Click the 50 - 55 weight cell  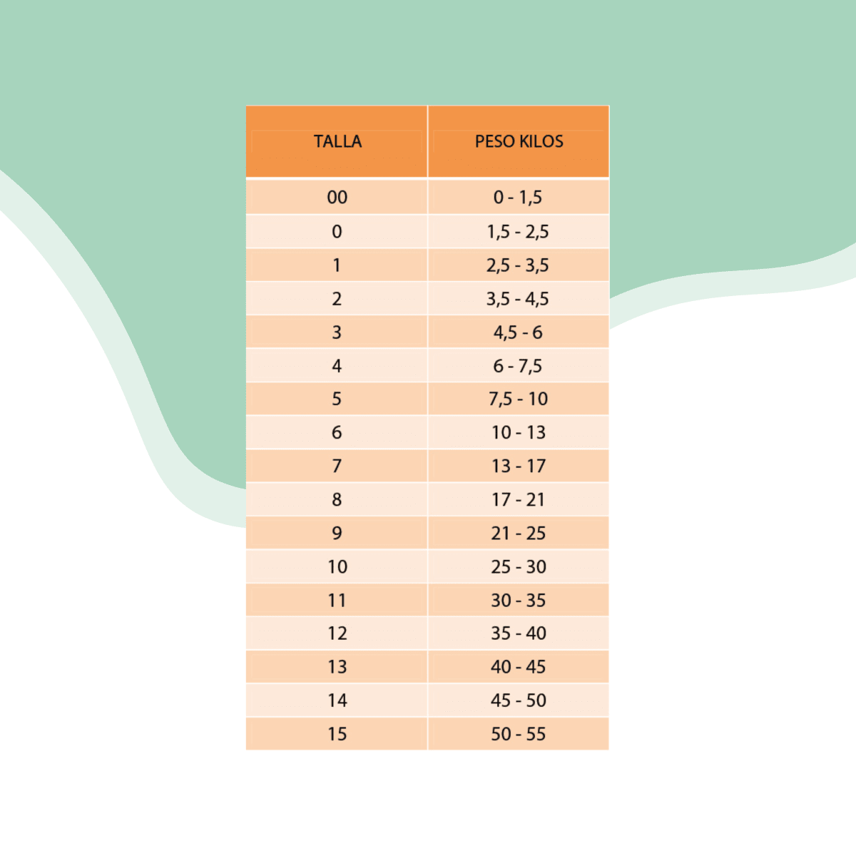click(x=518, y=733)
